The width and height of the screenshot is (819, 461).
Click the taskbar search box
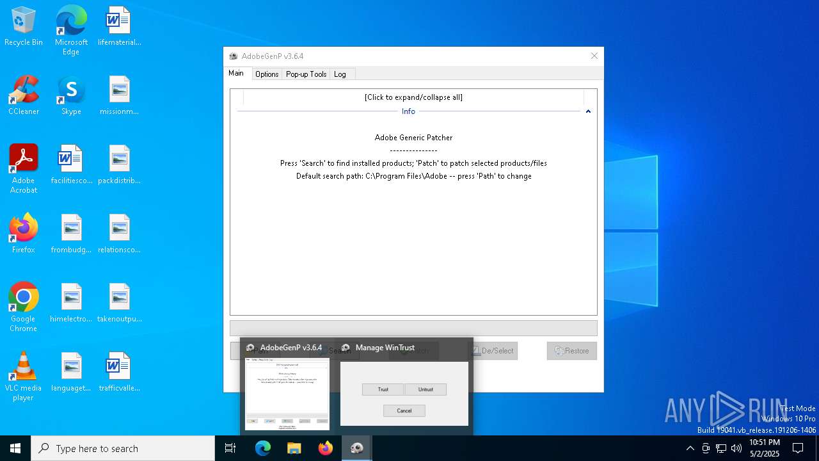tap(123, 448)
